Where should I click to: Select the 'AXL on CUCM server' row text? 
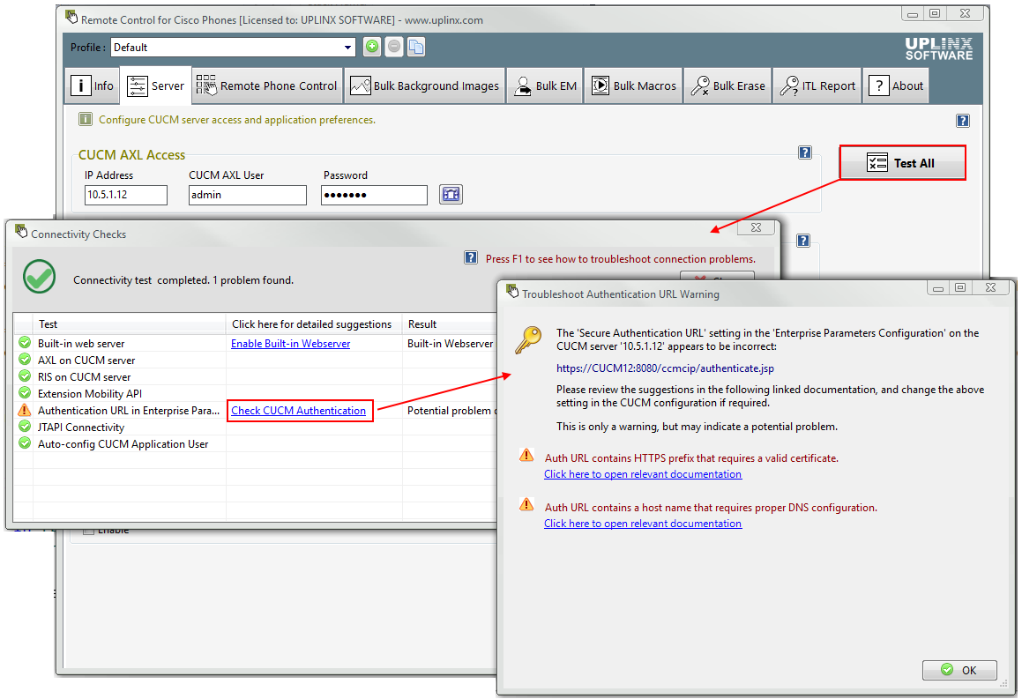click(86, 361)
